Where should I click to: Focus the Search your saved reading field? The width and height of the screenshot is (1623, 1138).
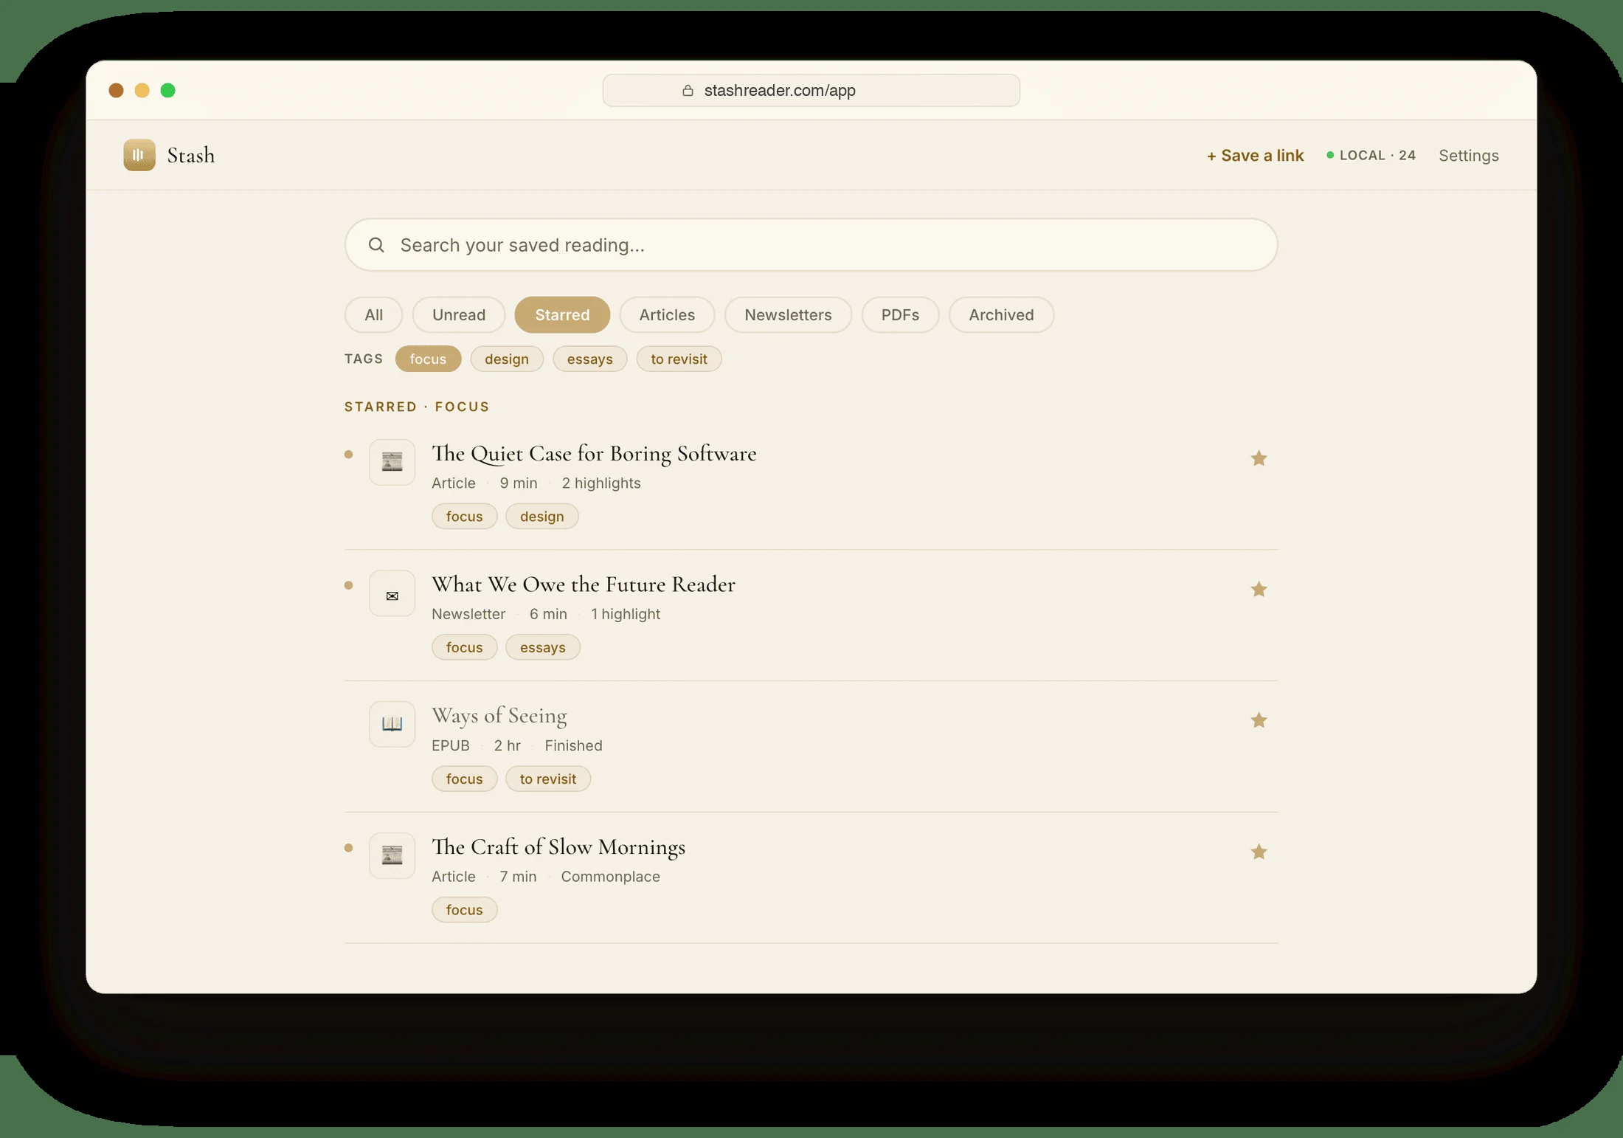click(811, 245)
